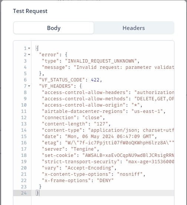Click the "Accept-Encoding" vary value
This screenshot has height=205, width=187.
pyautogui.click(x=89, y=168)
